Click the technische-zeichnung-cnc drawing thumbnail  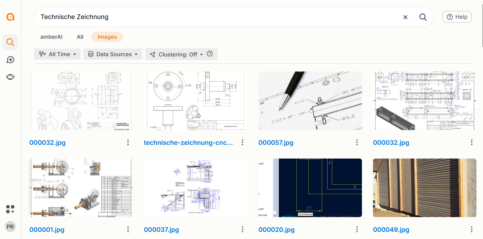point(195,101)
